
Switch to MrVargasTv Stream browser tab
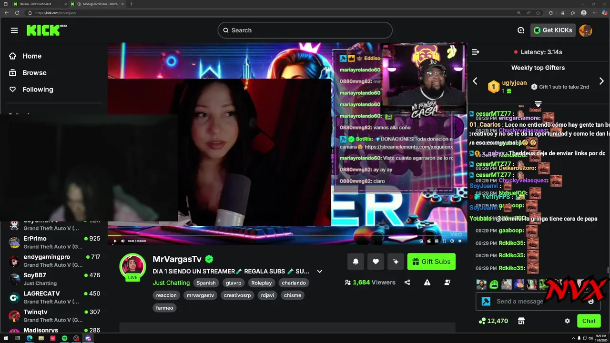(97, 4)
